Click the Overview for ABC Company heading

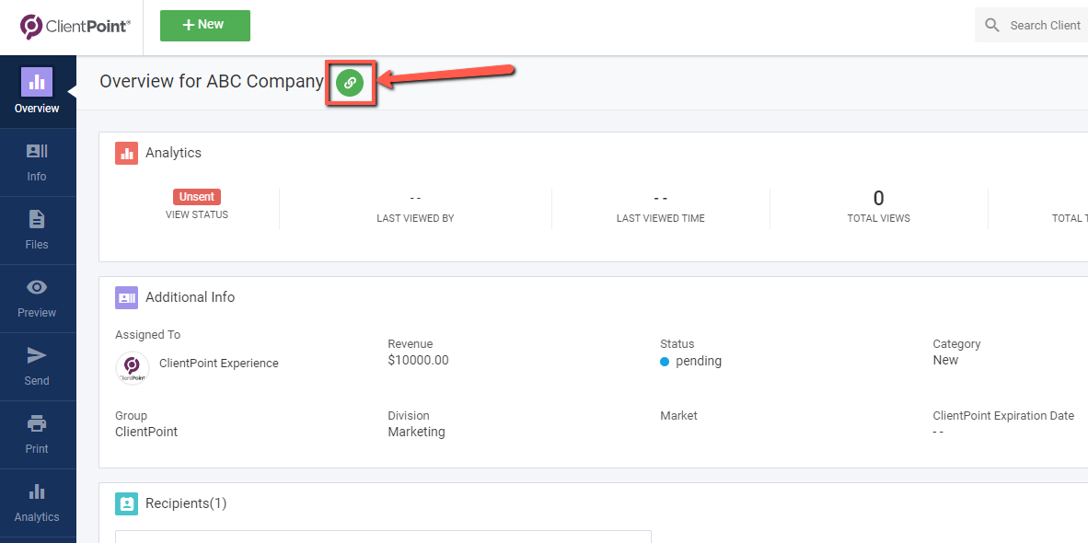pos(212,81)
